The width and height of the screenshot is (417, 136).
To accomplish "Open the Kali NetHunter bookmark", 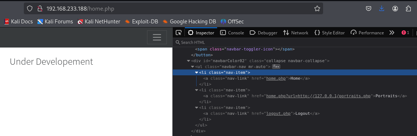I will [x=99, y=22].
